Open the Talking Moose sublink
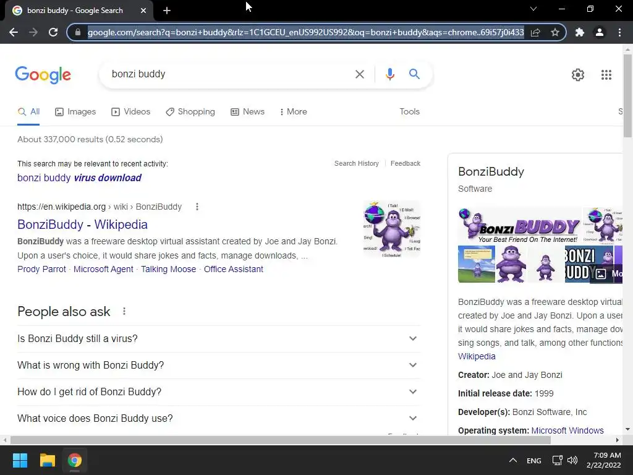 click(x=168, y=269)
